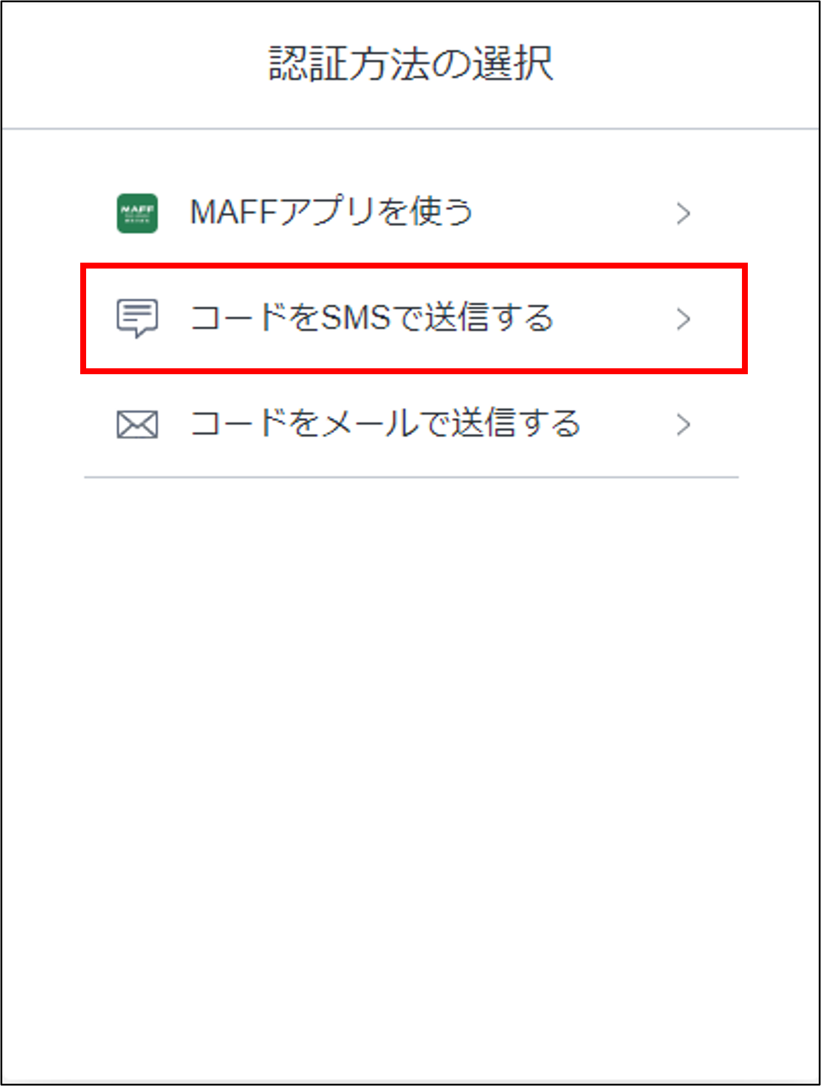Click the mail envelope icon

137,424
